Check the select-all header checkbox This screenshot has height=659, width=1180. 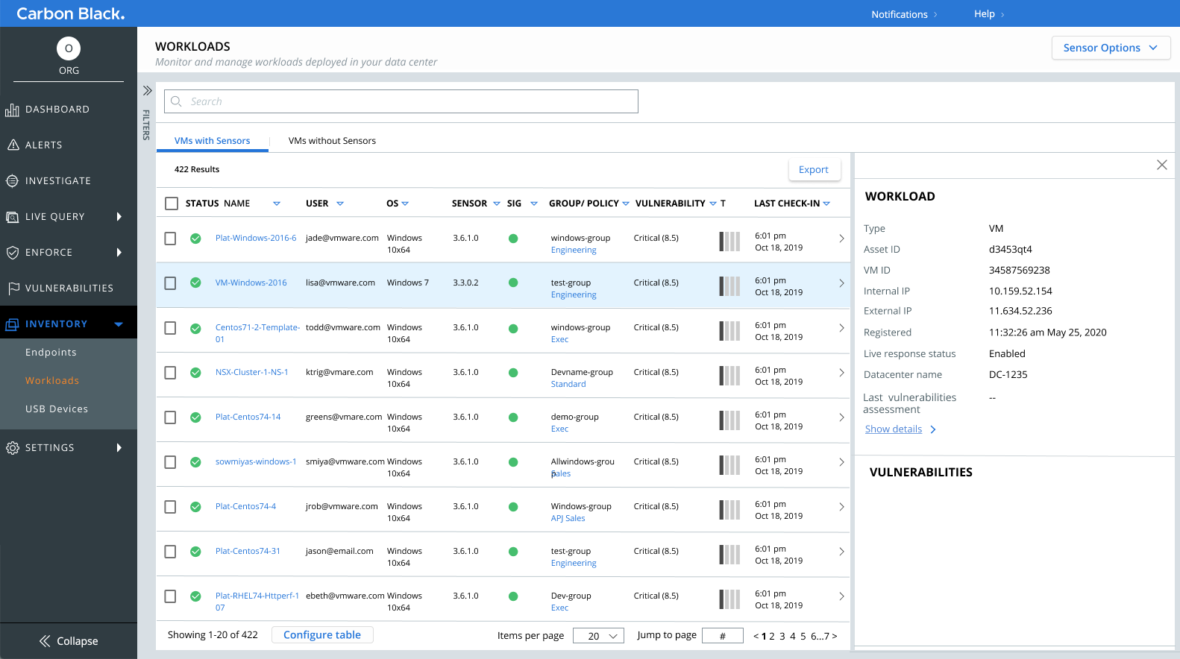[x=172, y=204]
